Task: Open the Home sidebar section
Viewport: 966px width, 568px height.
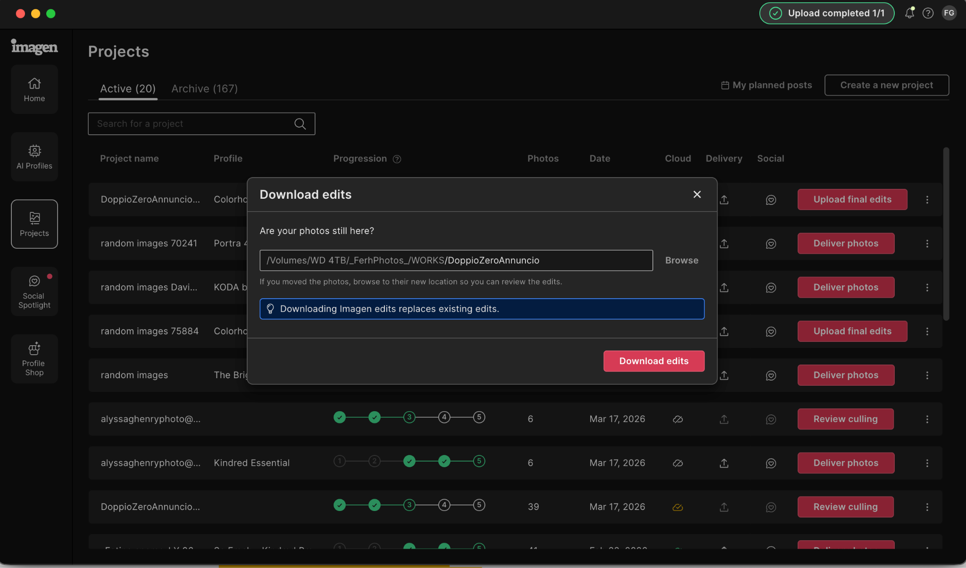Action: [x=34, y=89]
